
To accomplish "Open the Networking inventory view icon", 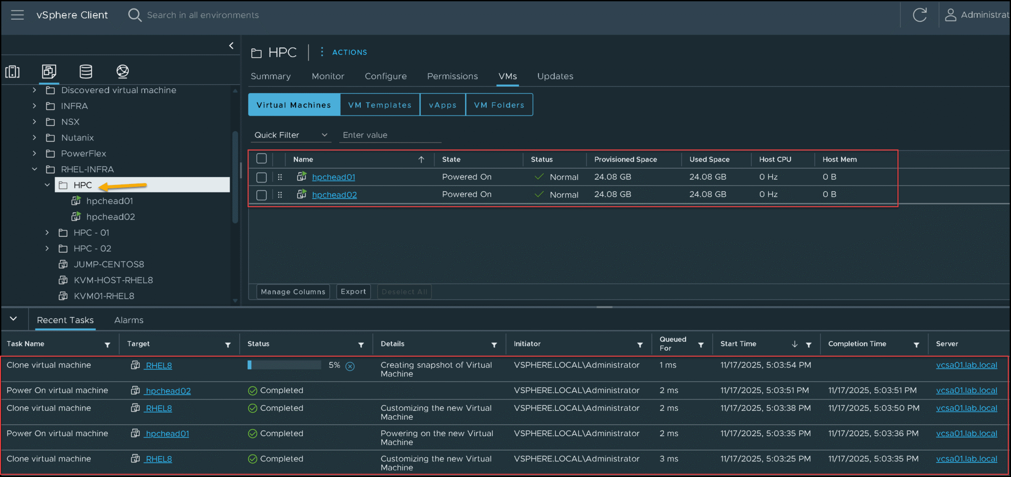I will [122, 72].
